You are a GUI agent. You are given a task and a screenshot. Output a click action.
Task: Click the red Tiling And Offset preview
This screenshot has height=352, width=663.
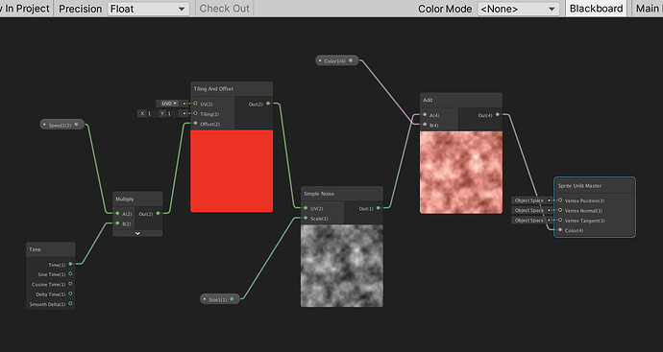coord(232,171)
